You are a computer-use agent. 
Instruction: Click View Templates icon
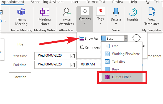[x=152, y=12]
